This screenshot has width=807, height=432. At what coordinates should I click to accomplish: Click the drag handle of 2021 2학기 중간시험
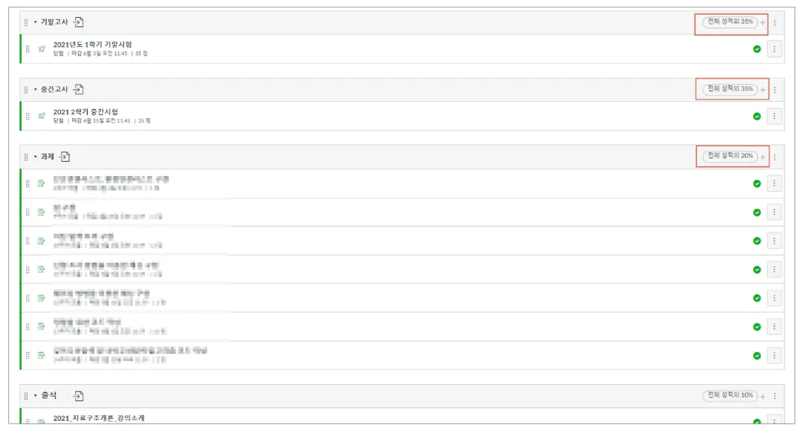(x=28, y=116)
